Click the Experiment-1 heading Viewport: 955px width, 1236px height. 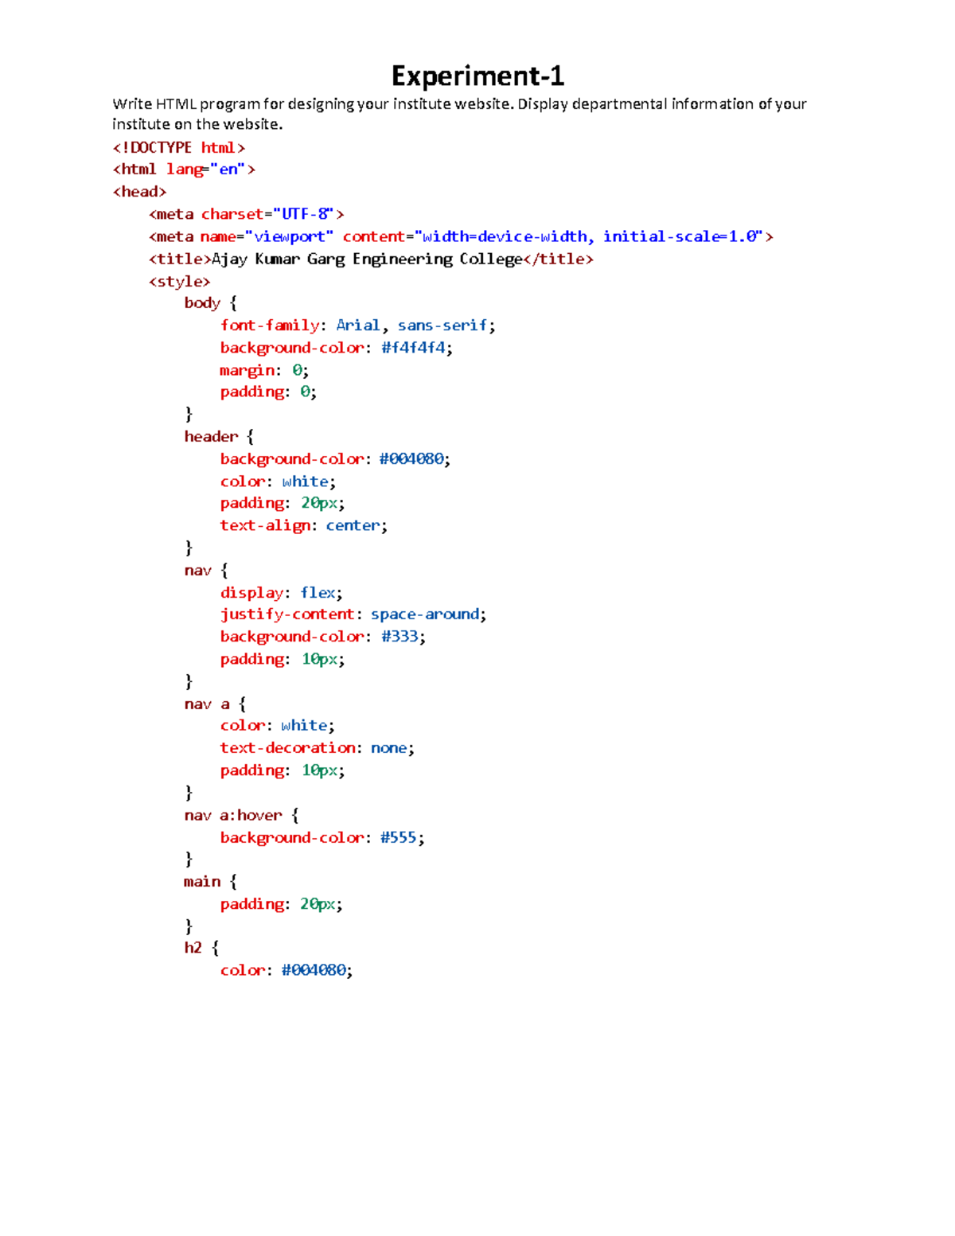(x=477, y=76)
